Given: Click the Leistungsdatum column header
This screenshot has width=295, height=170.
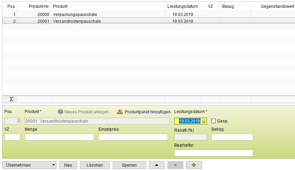Looking at the screenshot, I should click(182, 6).
